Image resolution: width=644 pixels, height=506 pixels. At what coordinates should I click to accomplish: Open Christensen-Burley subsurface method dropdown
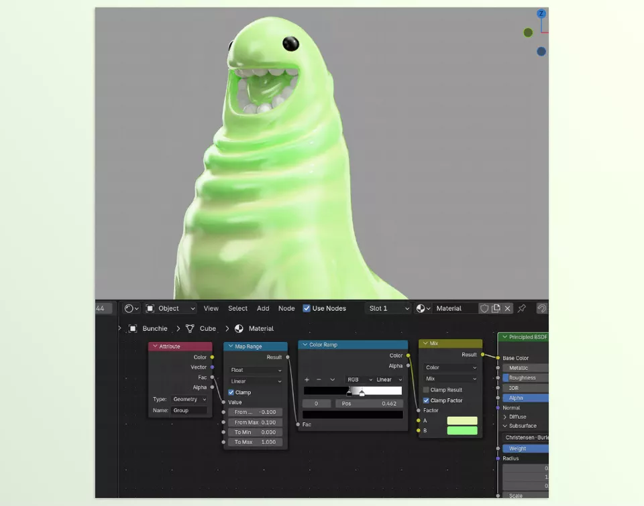525,438
